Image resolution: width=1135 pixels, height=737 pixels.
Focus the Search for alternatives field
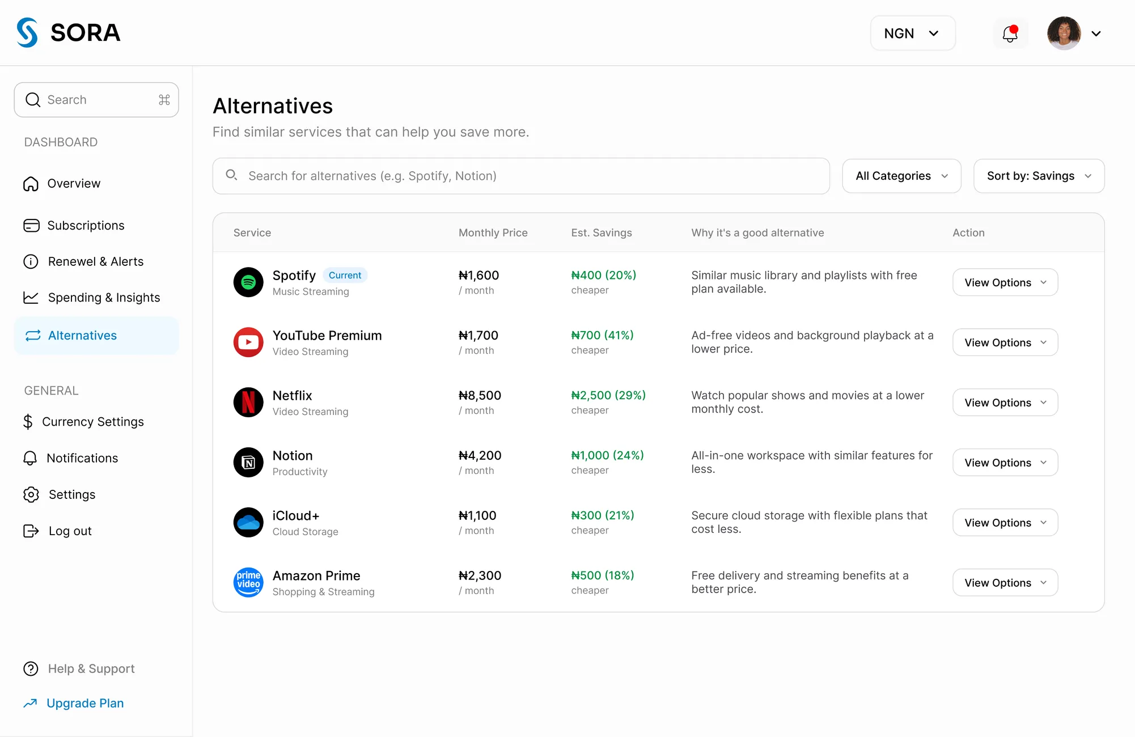pyautogui.click(x=521, y=176)
